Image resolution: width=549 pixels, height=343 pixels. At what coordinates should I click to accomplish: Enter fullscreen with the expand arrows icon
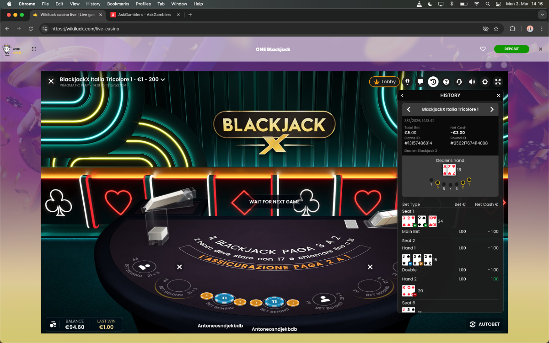[x=498, y=82]
